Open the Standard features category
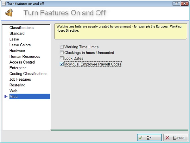 click(17, 34)
